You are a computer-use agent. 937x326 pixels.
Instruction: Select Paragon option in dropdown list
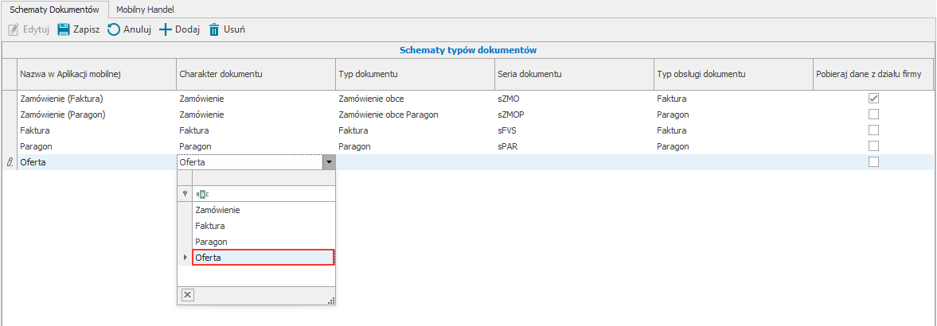(211, 241)
